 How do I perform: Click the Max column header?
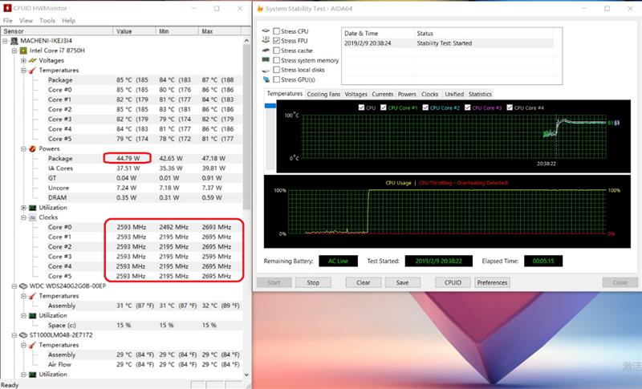220,31
